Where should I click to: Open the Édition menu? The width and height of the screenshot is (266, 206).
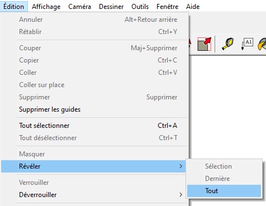click(x=14, y=7)
